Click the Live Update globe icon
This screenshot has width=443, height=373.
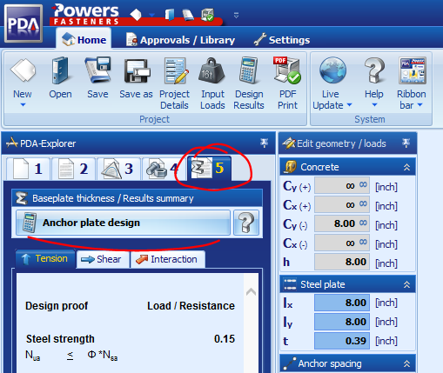(332, 70)
